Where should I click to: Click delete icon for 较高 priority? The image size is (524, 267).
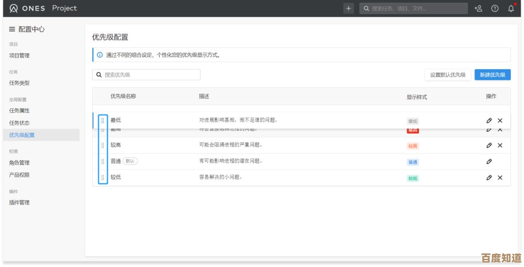[x=500, y=145]
